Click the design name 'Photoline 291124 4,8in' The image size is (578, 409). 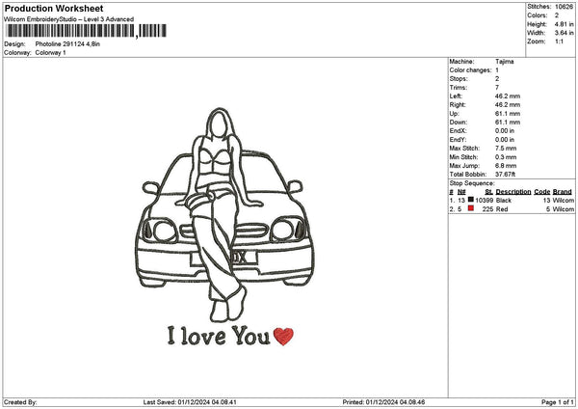67,44
